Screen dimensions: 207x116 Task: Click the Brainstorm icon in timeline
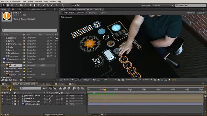74,88
